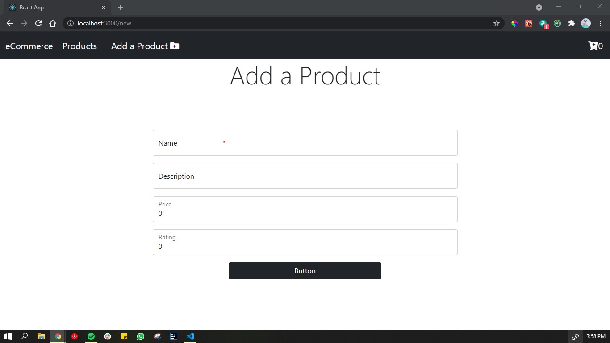
Task: Click the React developer tools extension icon
Action: click(529, 23)
